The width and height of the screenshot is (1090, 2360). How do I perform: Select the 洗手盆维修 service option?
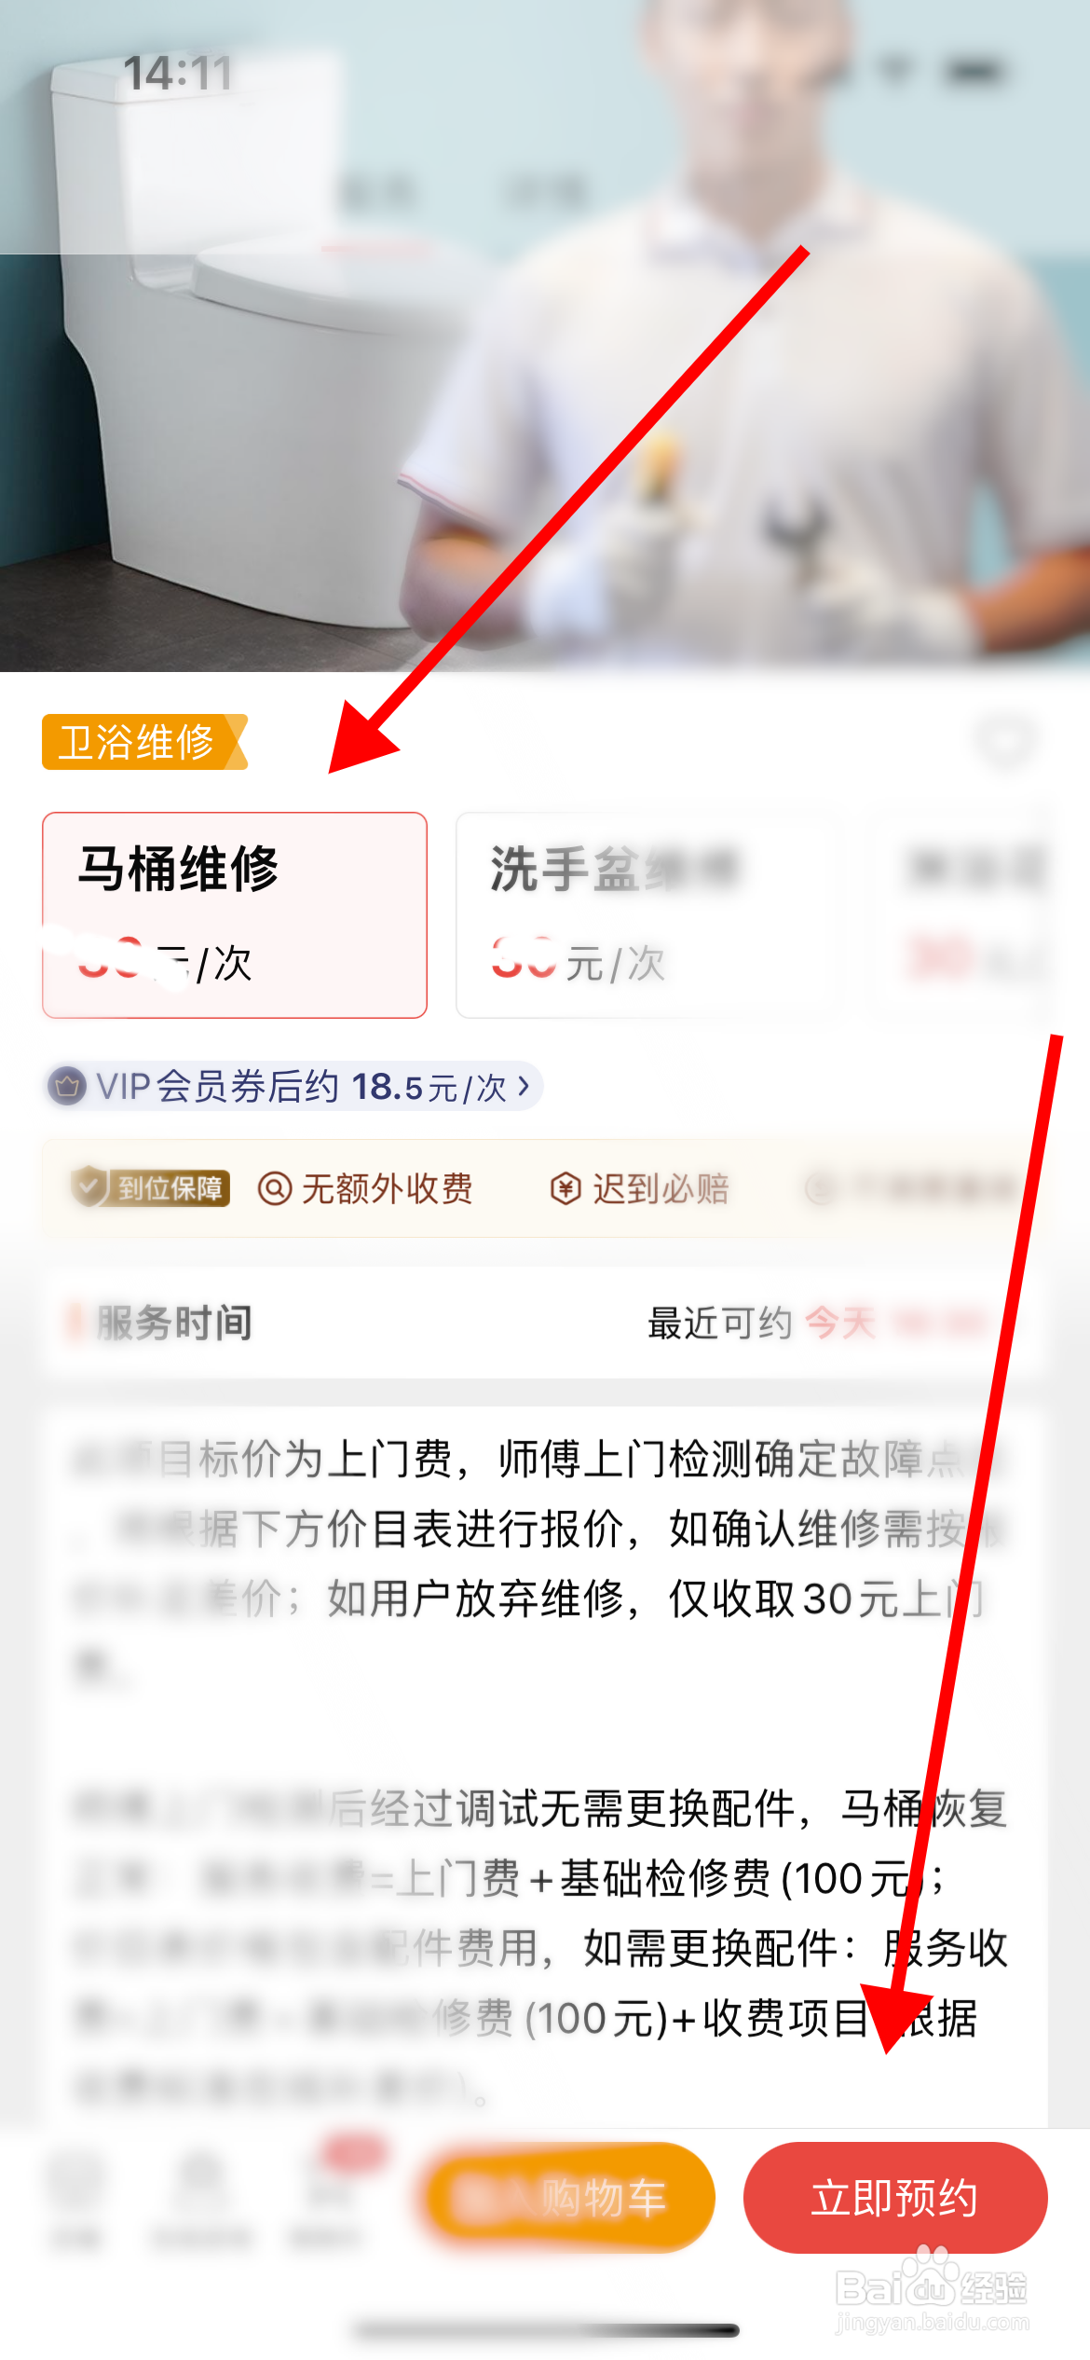[649, 915]
